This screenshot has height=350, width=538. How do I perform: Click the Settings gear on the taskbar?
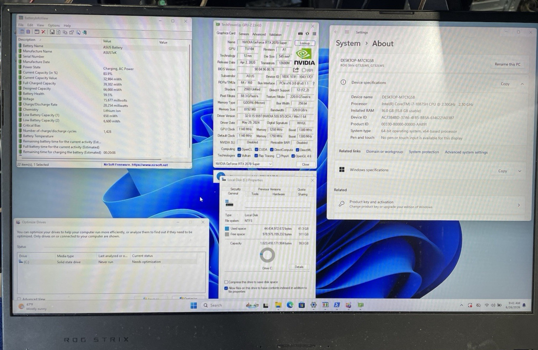coord(313,305)
